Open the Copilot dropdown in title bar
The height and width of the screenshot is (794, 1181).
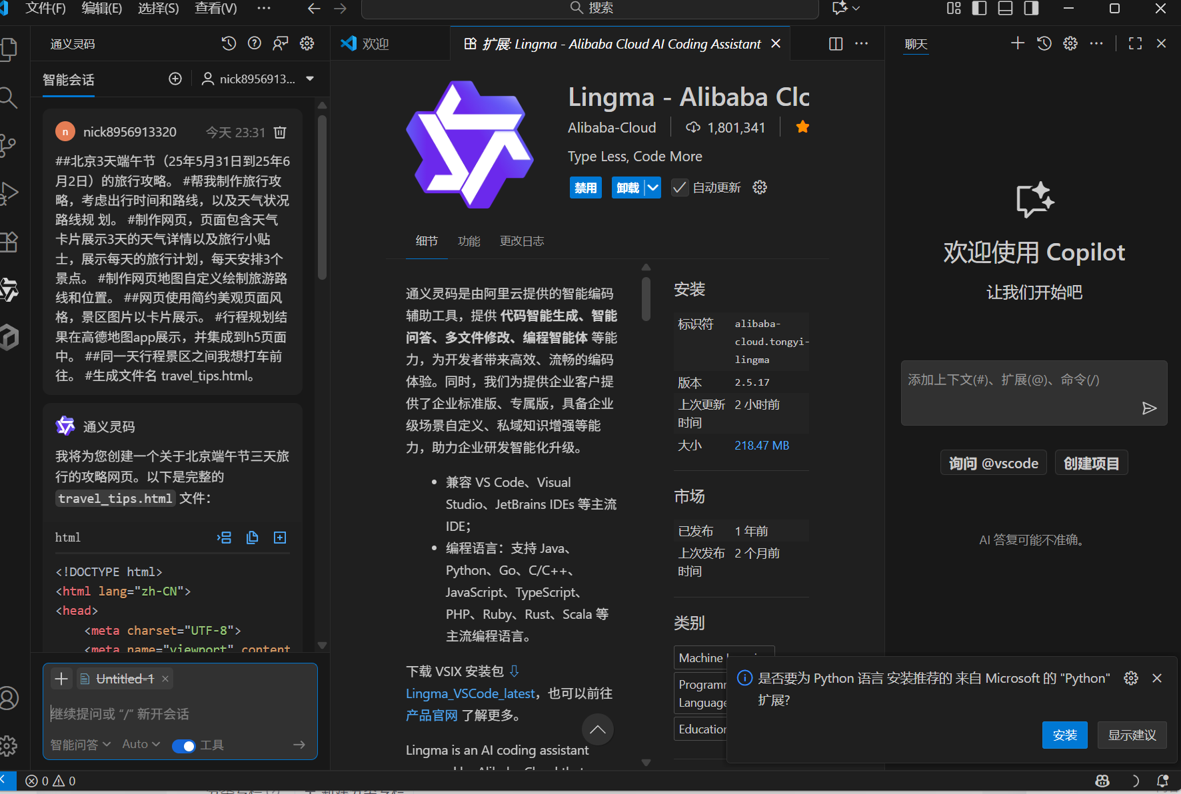846,8
